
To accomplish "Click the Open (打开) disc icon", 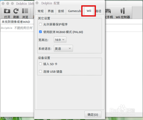I will click(x=7, y=11).
